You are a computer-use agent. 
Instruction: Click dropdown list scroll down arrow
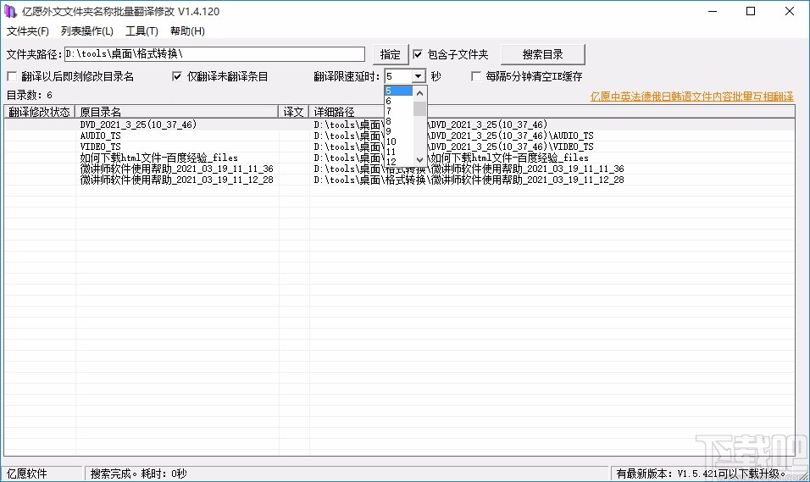click(419, 159)
